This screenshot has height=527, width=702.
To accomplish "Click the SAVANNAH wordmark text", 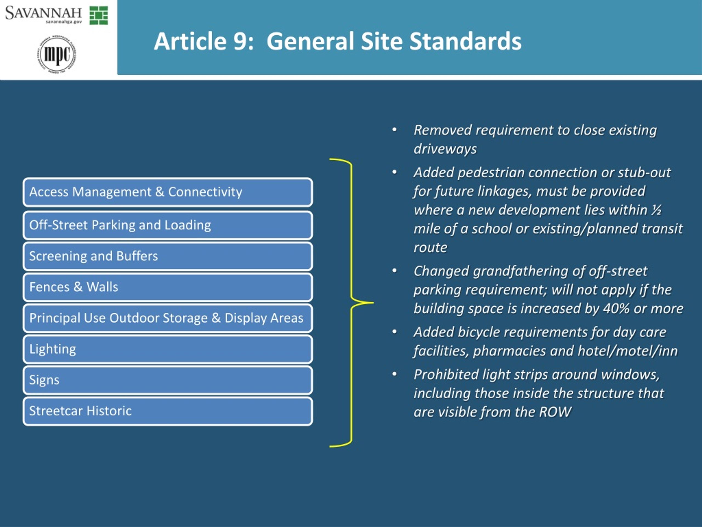I will pos(44,13).
